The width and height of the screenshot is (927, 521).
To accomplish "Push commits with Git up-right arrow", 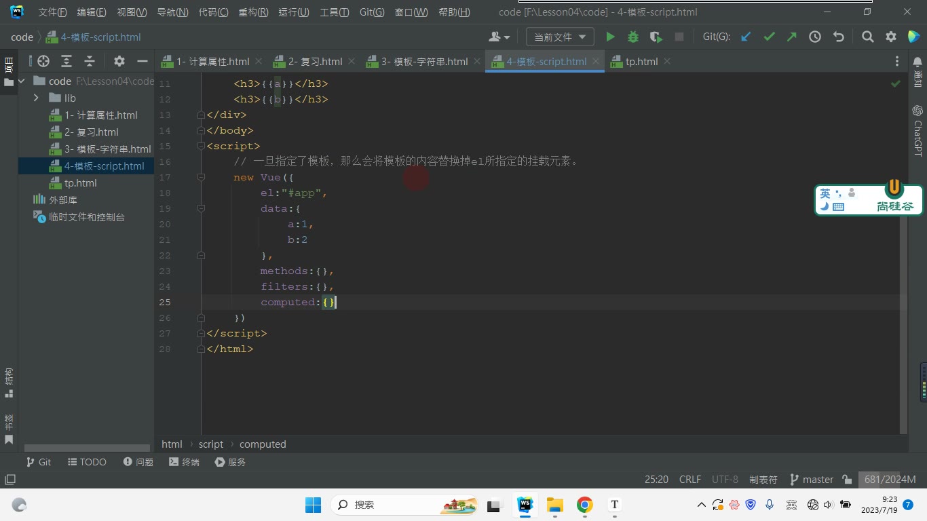I will [x=791, y=37].
